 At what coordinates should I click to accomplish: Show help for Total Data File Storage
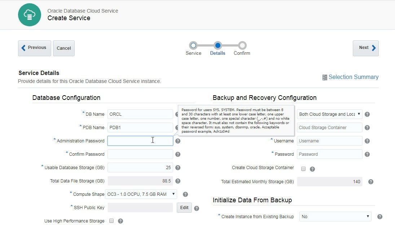pos(178,181)
